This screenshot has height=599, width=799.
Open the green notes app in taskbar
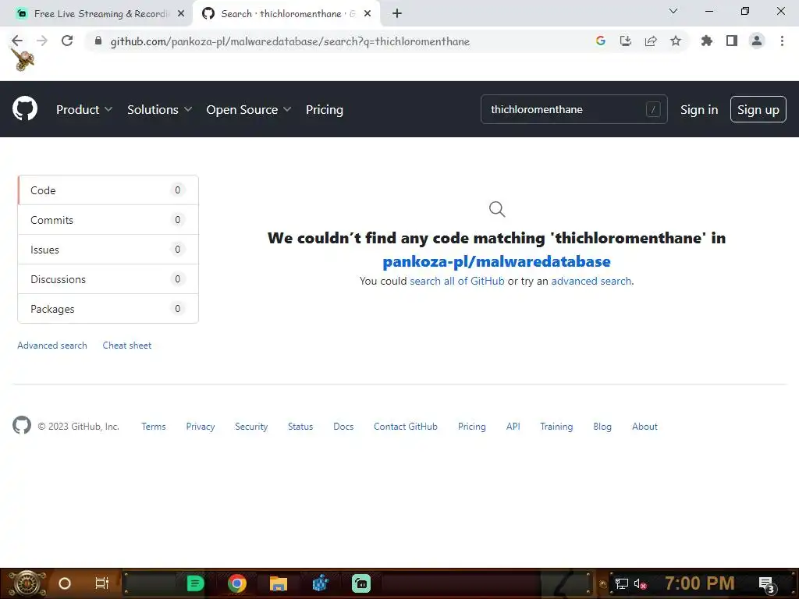tap(195, 583)
